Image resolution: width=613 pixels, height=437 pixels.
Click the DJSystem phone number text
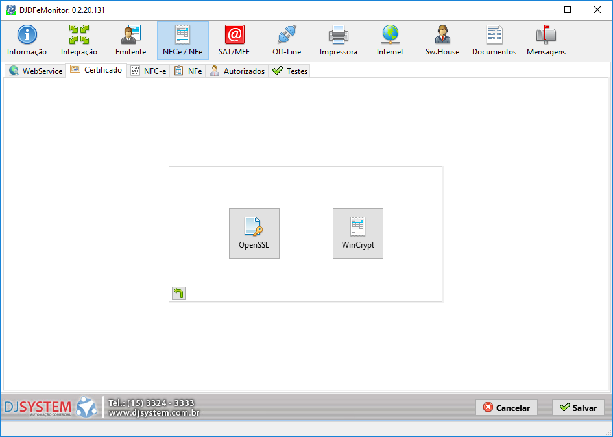[151, 403]
